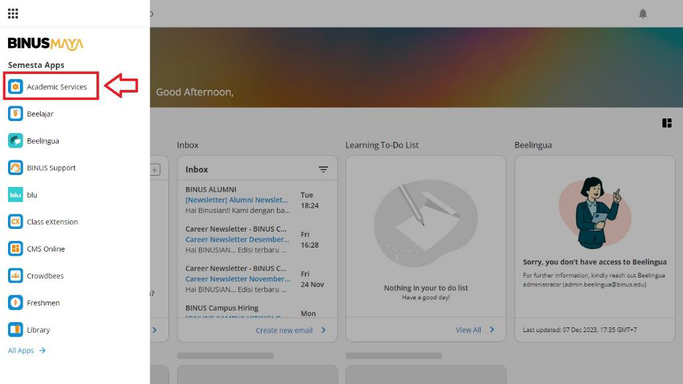Image resolution: width=683 pixels, height=384 pixels.
Task: Click the BINUSMAYA logo
Action: click(x=46, y=44)
